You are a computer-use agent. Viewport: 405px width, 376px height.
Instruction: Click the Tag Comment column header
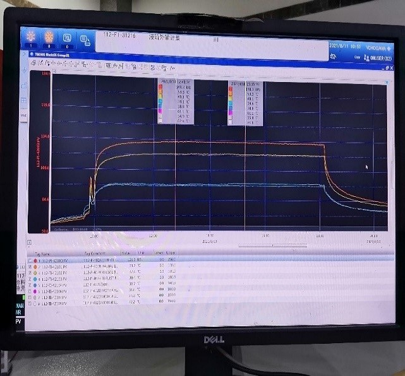pos(95,254)
